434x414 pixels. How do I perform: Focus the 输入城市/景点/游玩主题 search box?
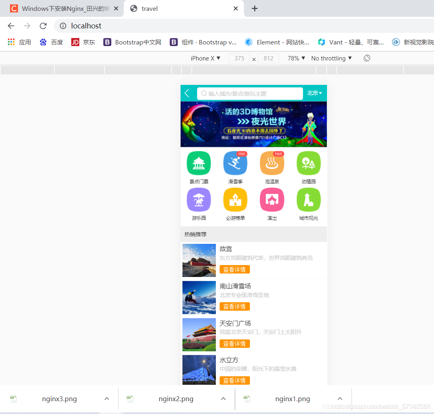point(250,94)
